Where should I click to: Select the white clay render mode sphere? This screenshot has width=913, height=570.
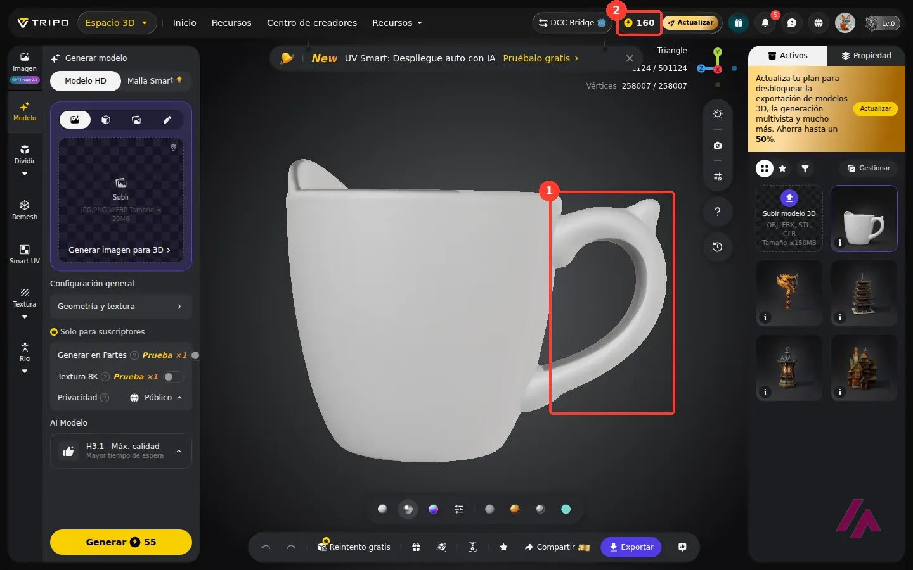coord(382,509)
